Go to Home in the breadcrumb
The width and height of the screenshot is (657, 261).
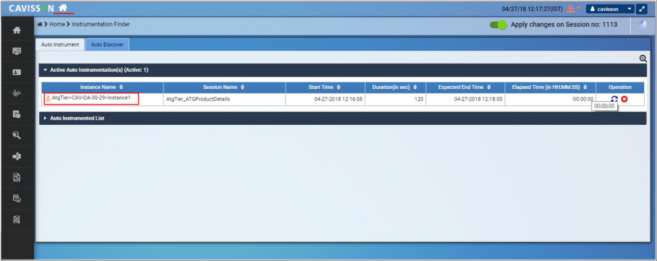click(x=57, y=25)
